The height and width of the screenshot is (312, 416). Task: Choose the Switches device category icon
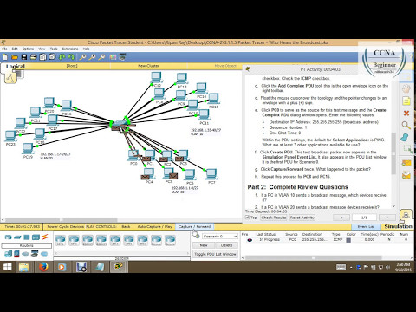click(x=17, y=237)
